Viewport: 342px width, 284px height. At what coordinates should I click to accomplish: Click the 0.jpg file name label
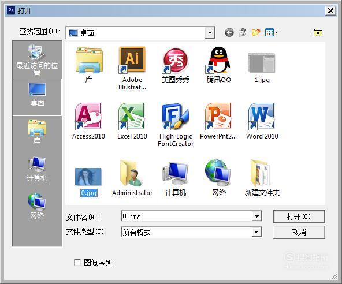click(88, 193)
